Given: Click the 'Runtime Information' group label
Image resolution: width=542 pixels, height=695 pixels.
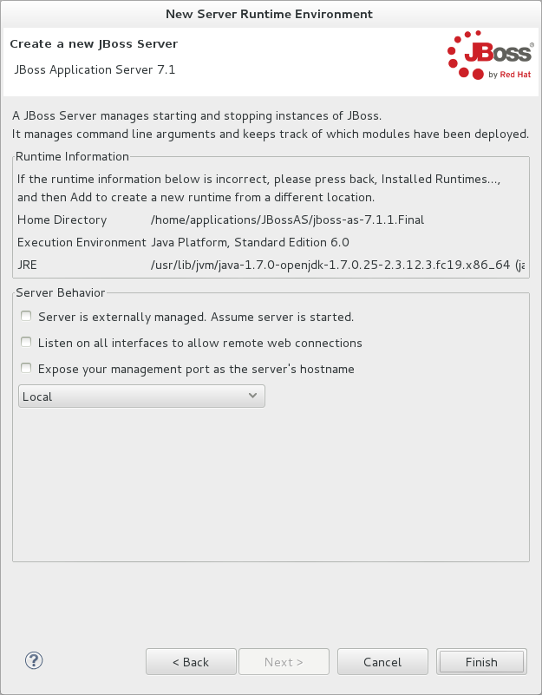Looking at the screenshot, I should [73, 157].
